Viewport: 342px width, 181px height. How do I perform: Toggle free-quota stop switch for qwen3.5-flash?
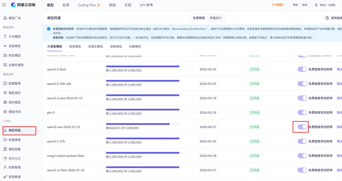tap(302, 69)
